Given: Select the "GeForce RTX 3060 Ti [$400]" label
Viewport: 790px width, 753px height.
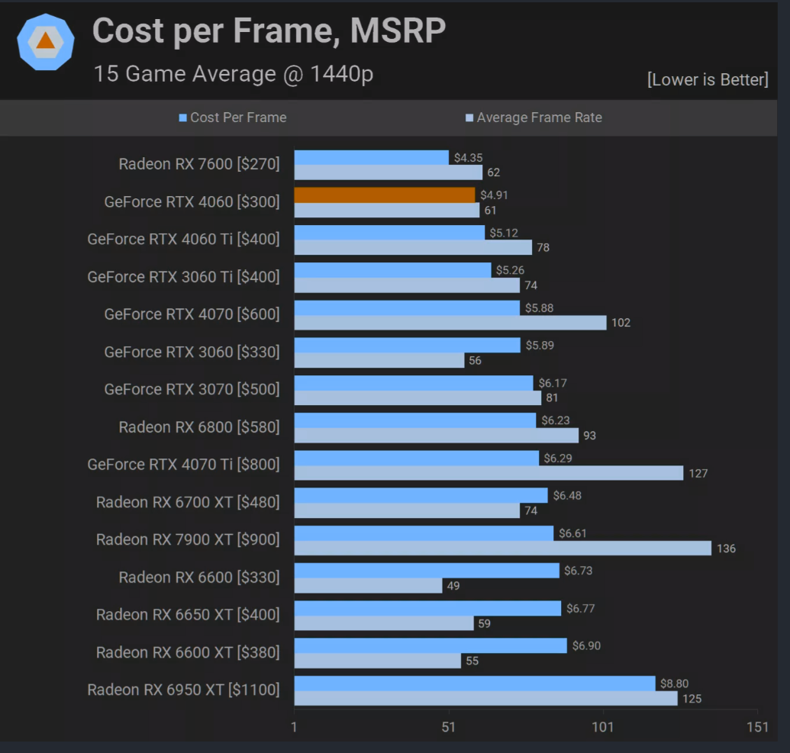Looking at the screenshot, I should (183, 277).
